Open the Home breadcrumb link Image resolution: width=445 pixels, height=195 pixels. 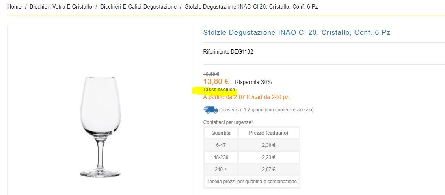click(14, 6)
